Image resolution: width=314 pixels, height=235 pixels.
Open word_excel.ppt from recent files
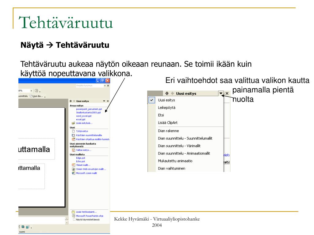point(84,116)
